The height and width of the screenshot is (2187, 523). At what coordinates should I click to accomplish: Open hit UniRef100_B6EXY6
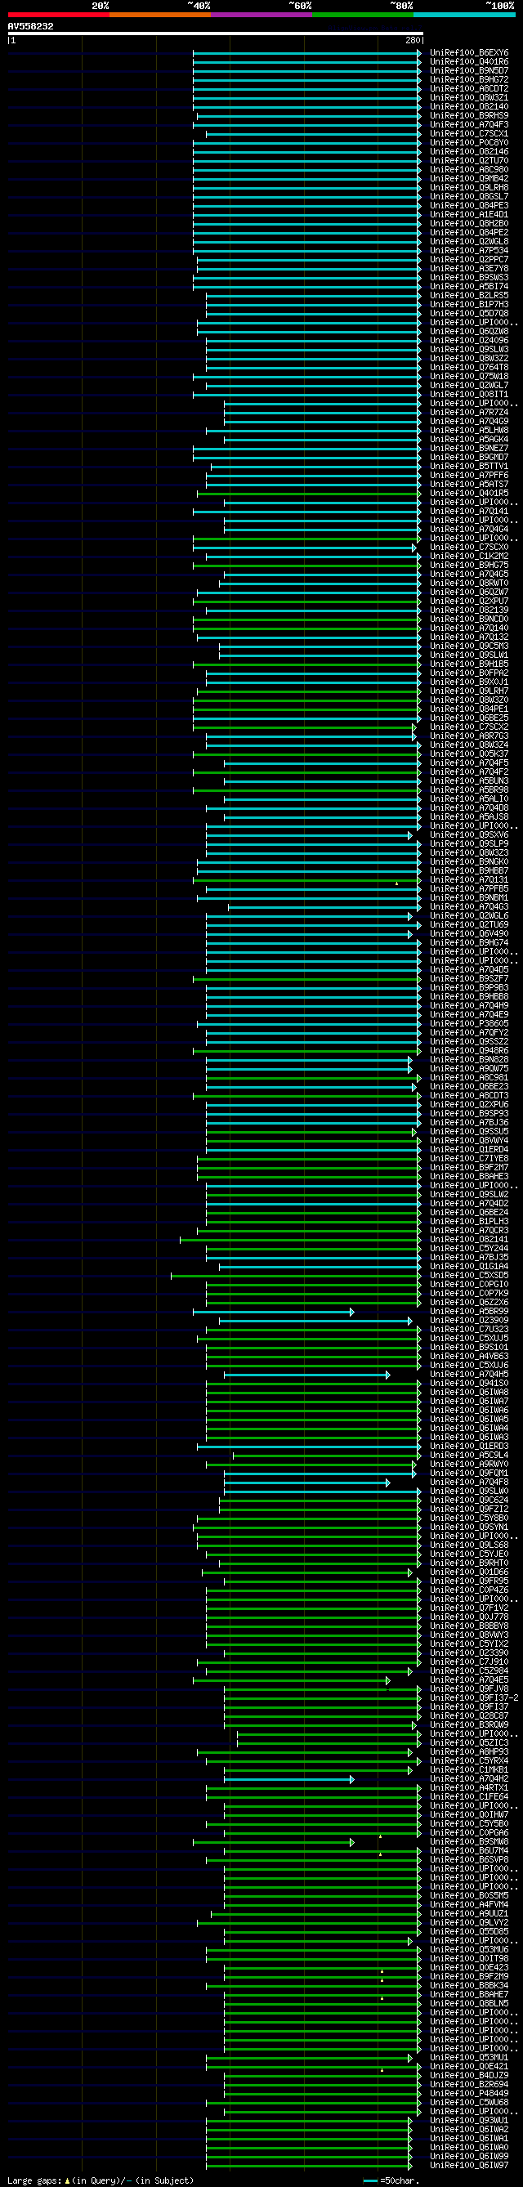point(470,52)
